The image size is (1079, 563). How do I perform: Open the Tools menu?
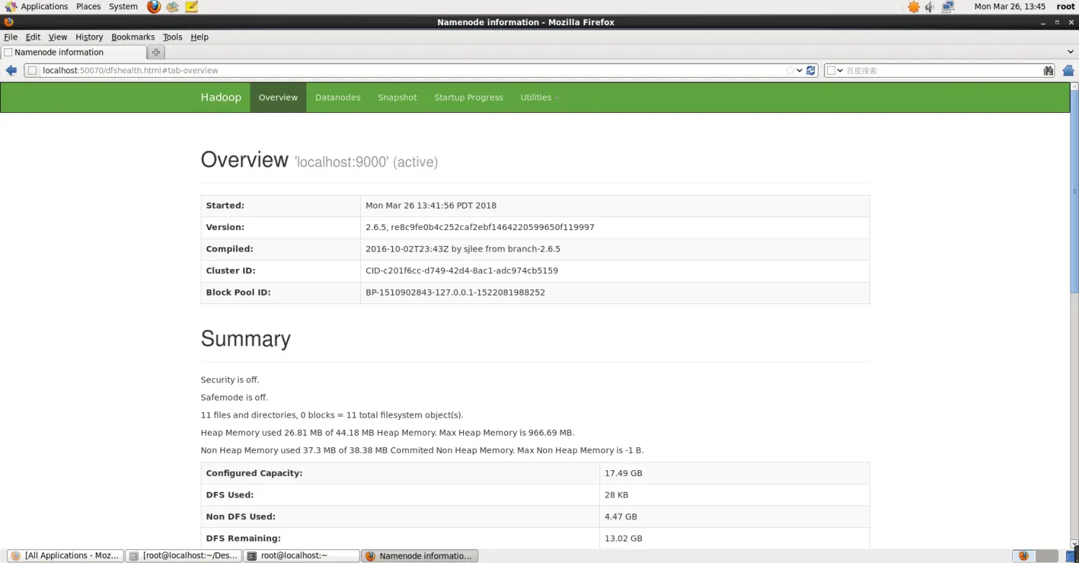(173, 37)
